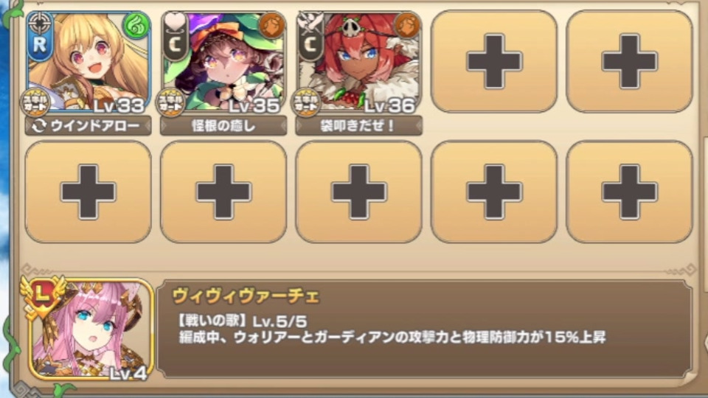The height and width of the screenshot is (398, 708).
Task: Open the 袋叩きだぜ！ skill label
Action: [359, 126]
